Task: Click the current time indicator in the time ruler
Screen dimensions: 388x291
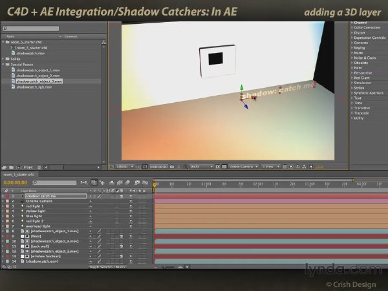Action: pyautogui.click(x=155, y=184)
